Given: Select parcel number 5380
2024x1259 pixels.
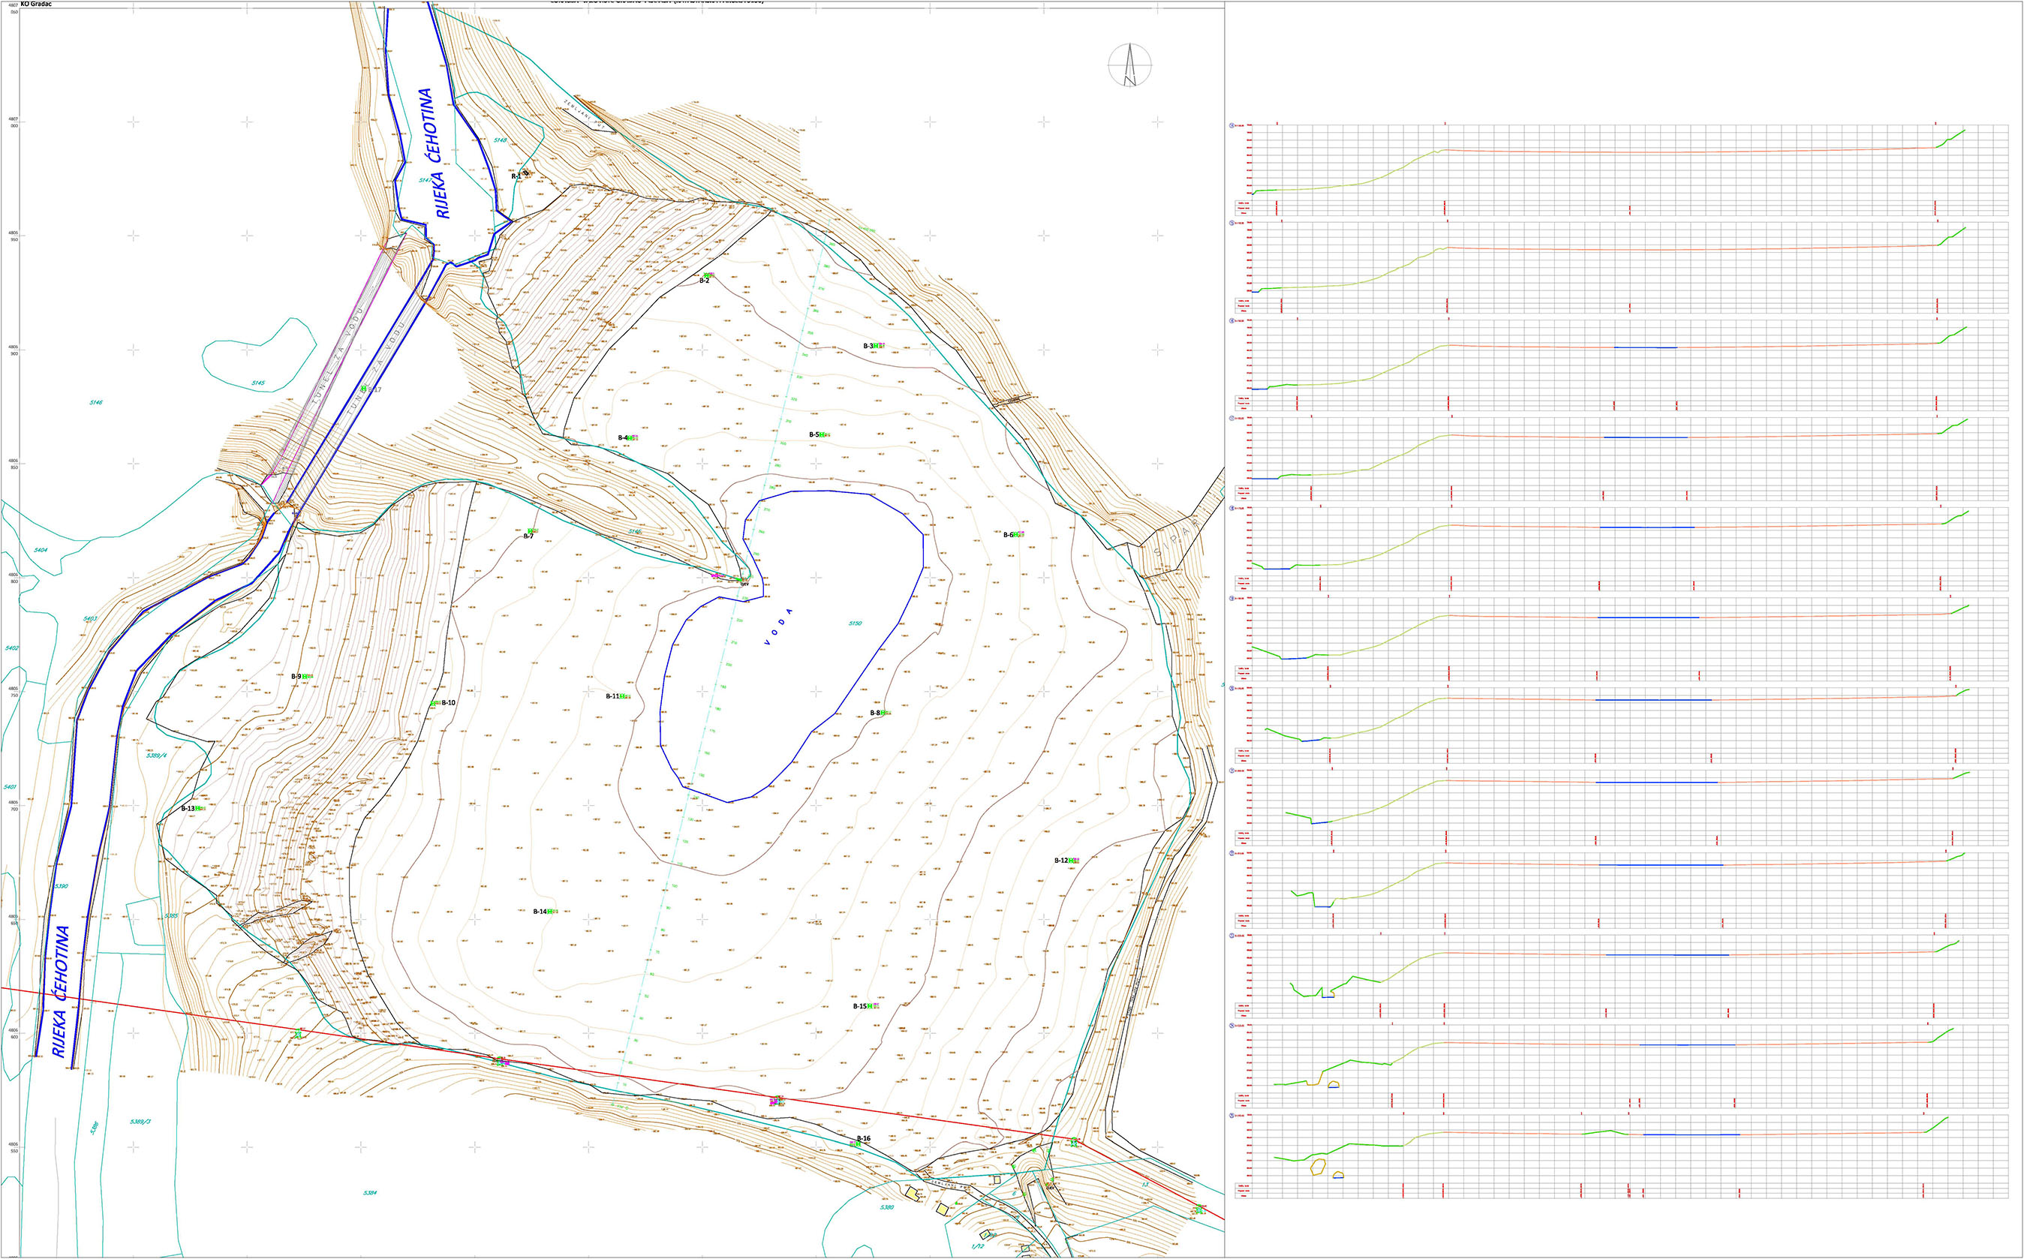Looking at the screenshot, I should coord(886,1206).
